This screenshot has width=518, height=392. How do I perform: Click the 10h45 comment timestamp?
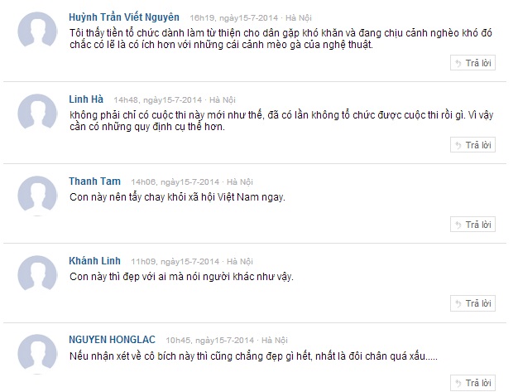(210, 341)
